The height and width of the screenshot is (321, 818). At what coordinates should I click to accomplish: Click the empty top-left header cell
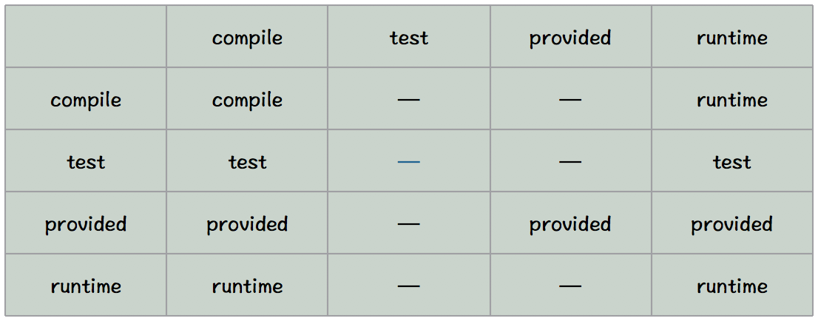tap(86, 36)
